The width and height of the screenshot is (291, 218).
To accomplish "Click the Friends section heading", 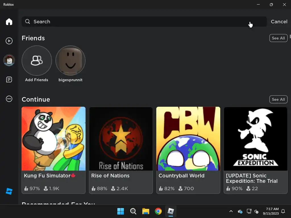I will [x=33, y=38].
